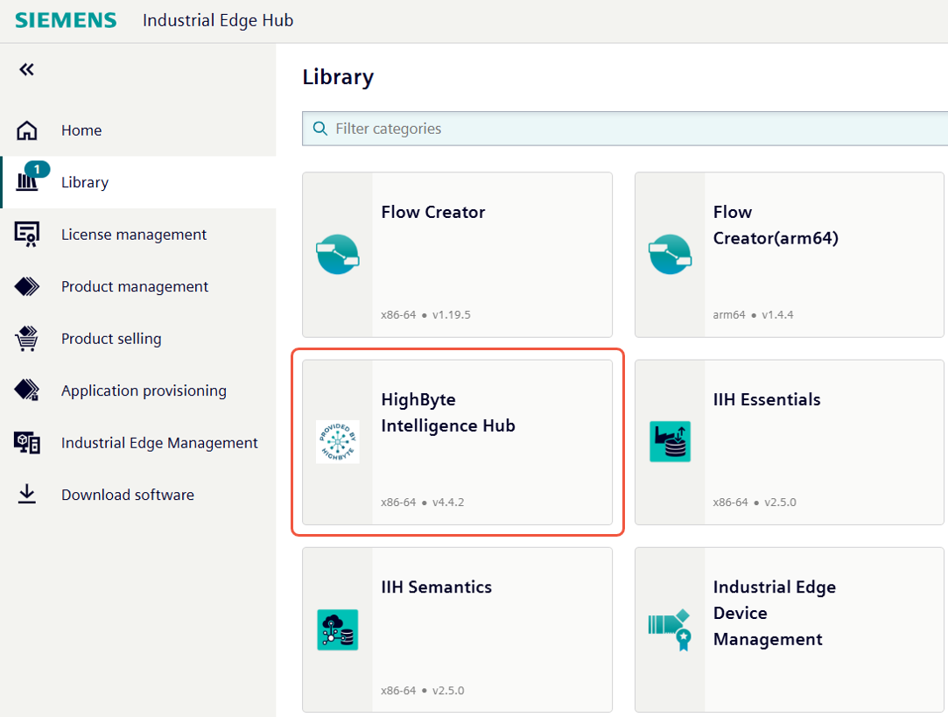Click the search magnifier icon in the filter field
The height and width of the screenshot is (717, 948).
[320, 129]
